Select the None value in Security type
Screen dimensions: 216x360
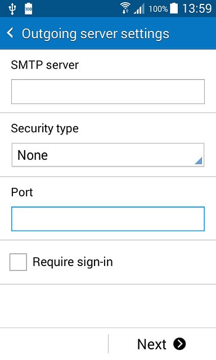[33, 155]
